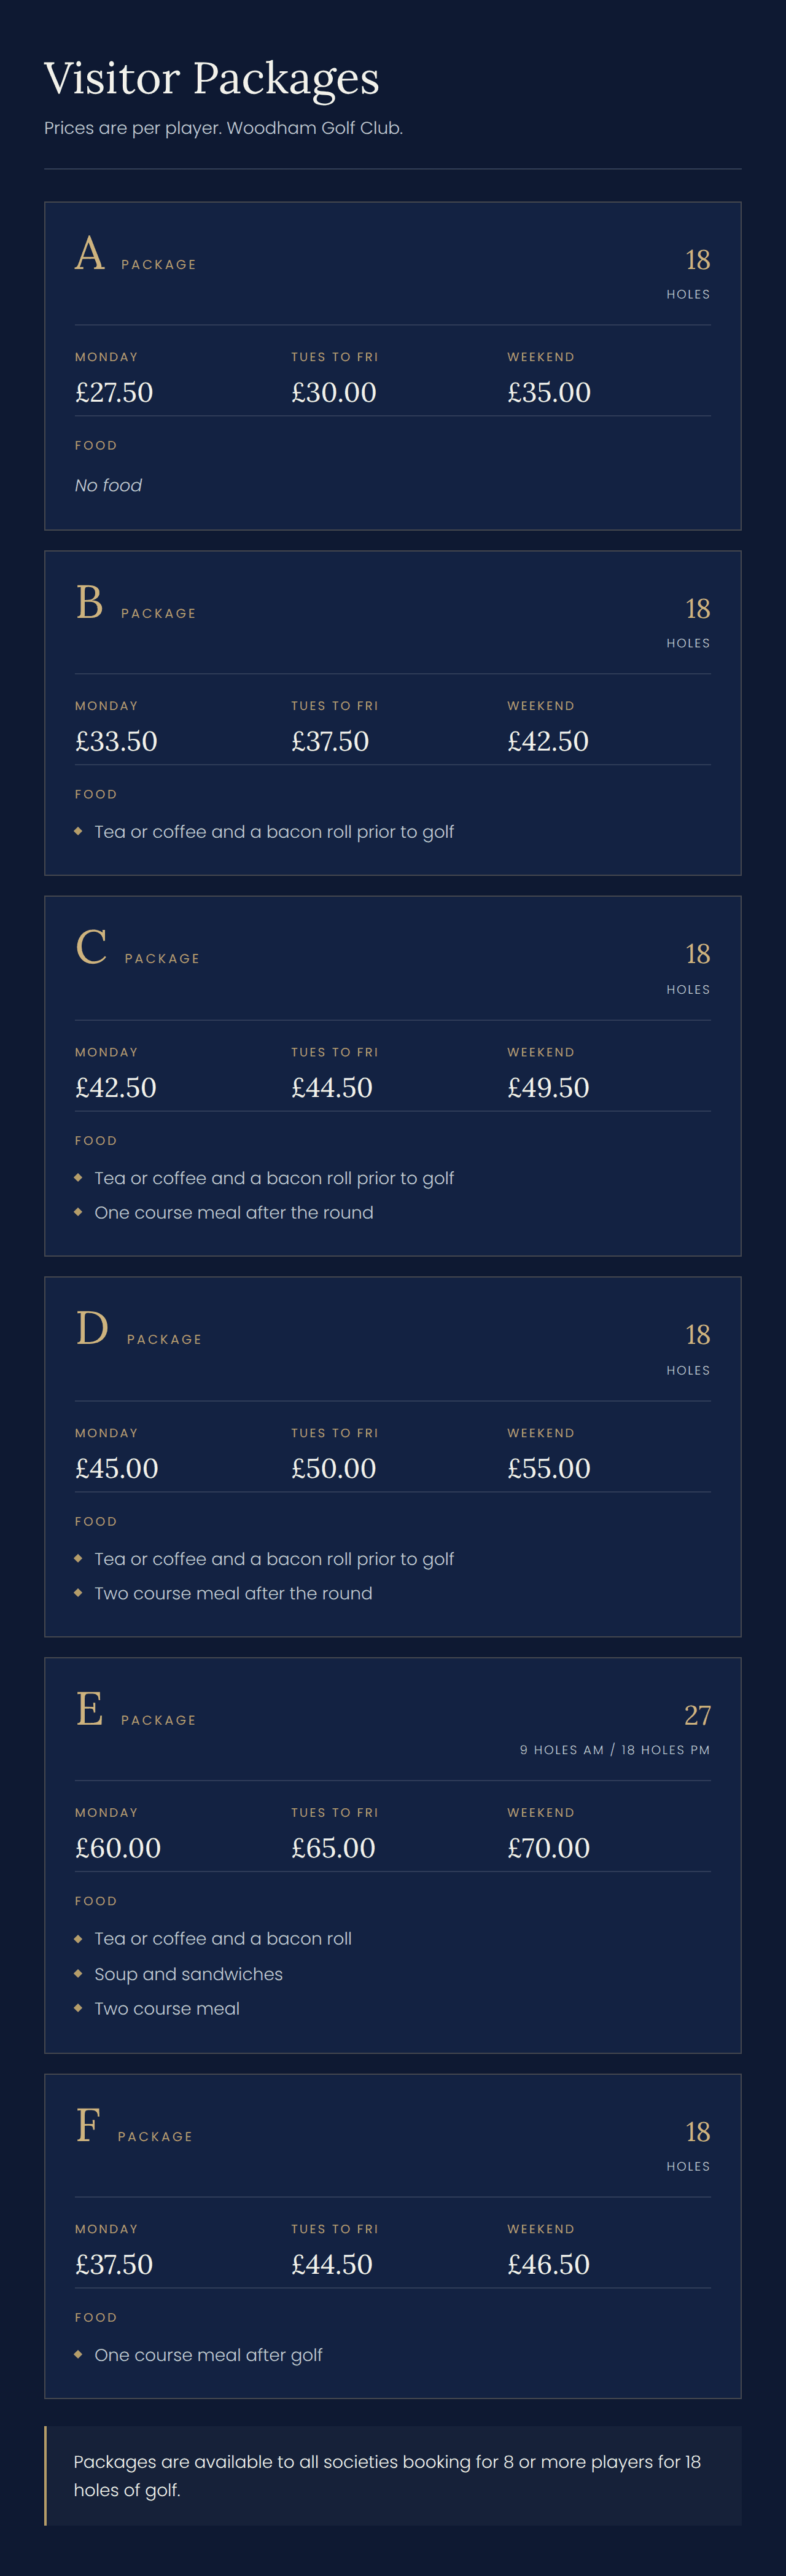Viewport: 786px width, 2576px height.
Task: Click the Visitor Packages page title
Action: pyautogui.click(x=212, y=78)
